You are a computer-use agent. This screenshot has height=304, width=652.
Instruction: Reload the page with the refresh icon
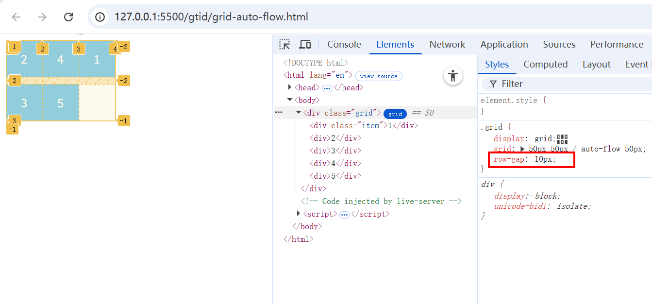click(x=68, y=17)
